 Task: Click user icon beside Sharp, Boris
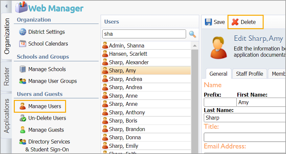pyautogui.click(x=105, y=121)
